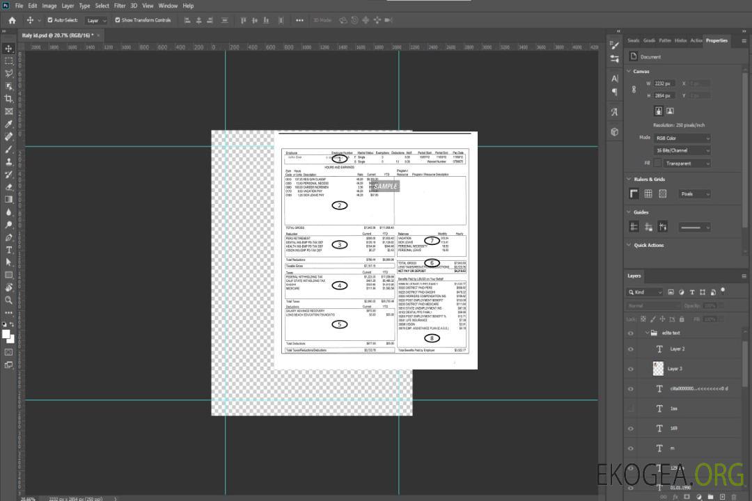Click the Home icon in options bar

[12, 20]
